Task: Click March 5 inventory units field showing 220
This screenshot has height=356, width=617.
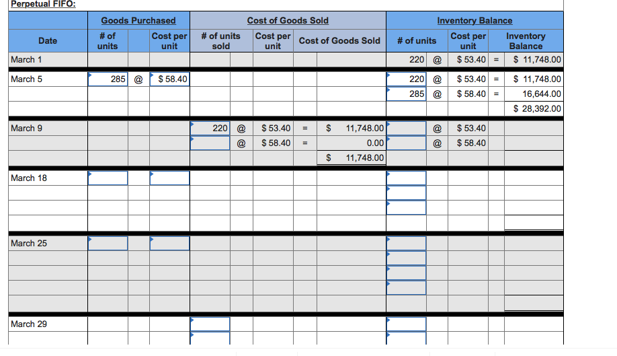Action: (406, 79)
